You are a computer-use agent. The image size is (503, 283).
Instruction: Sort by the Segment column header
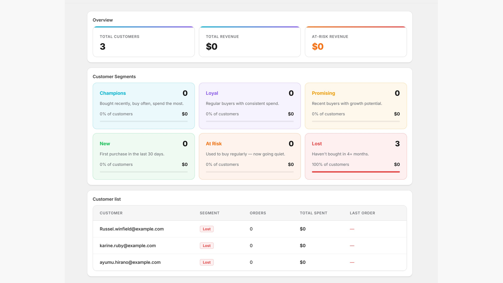pos(209,213)
